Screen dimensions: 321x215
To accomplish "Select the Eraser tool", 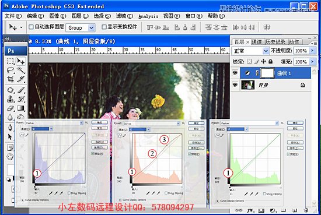I will 11,108.
